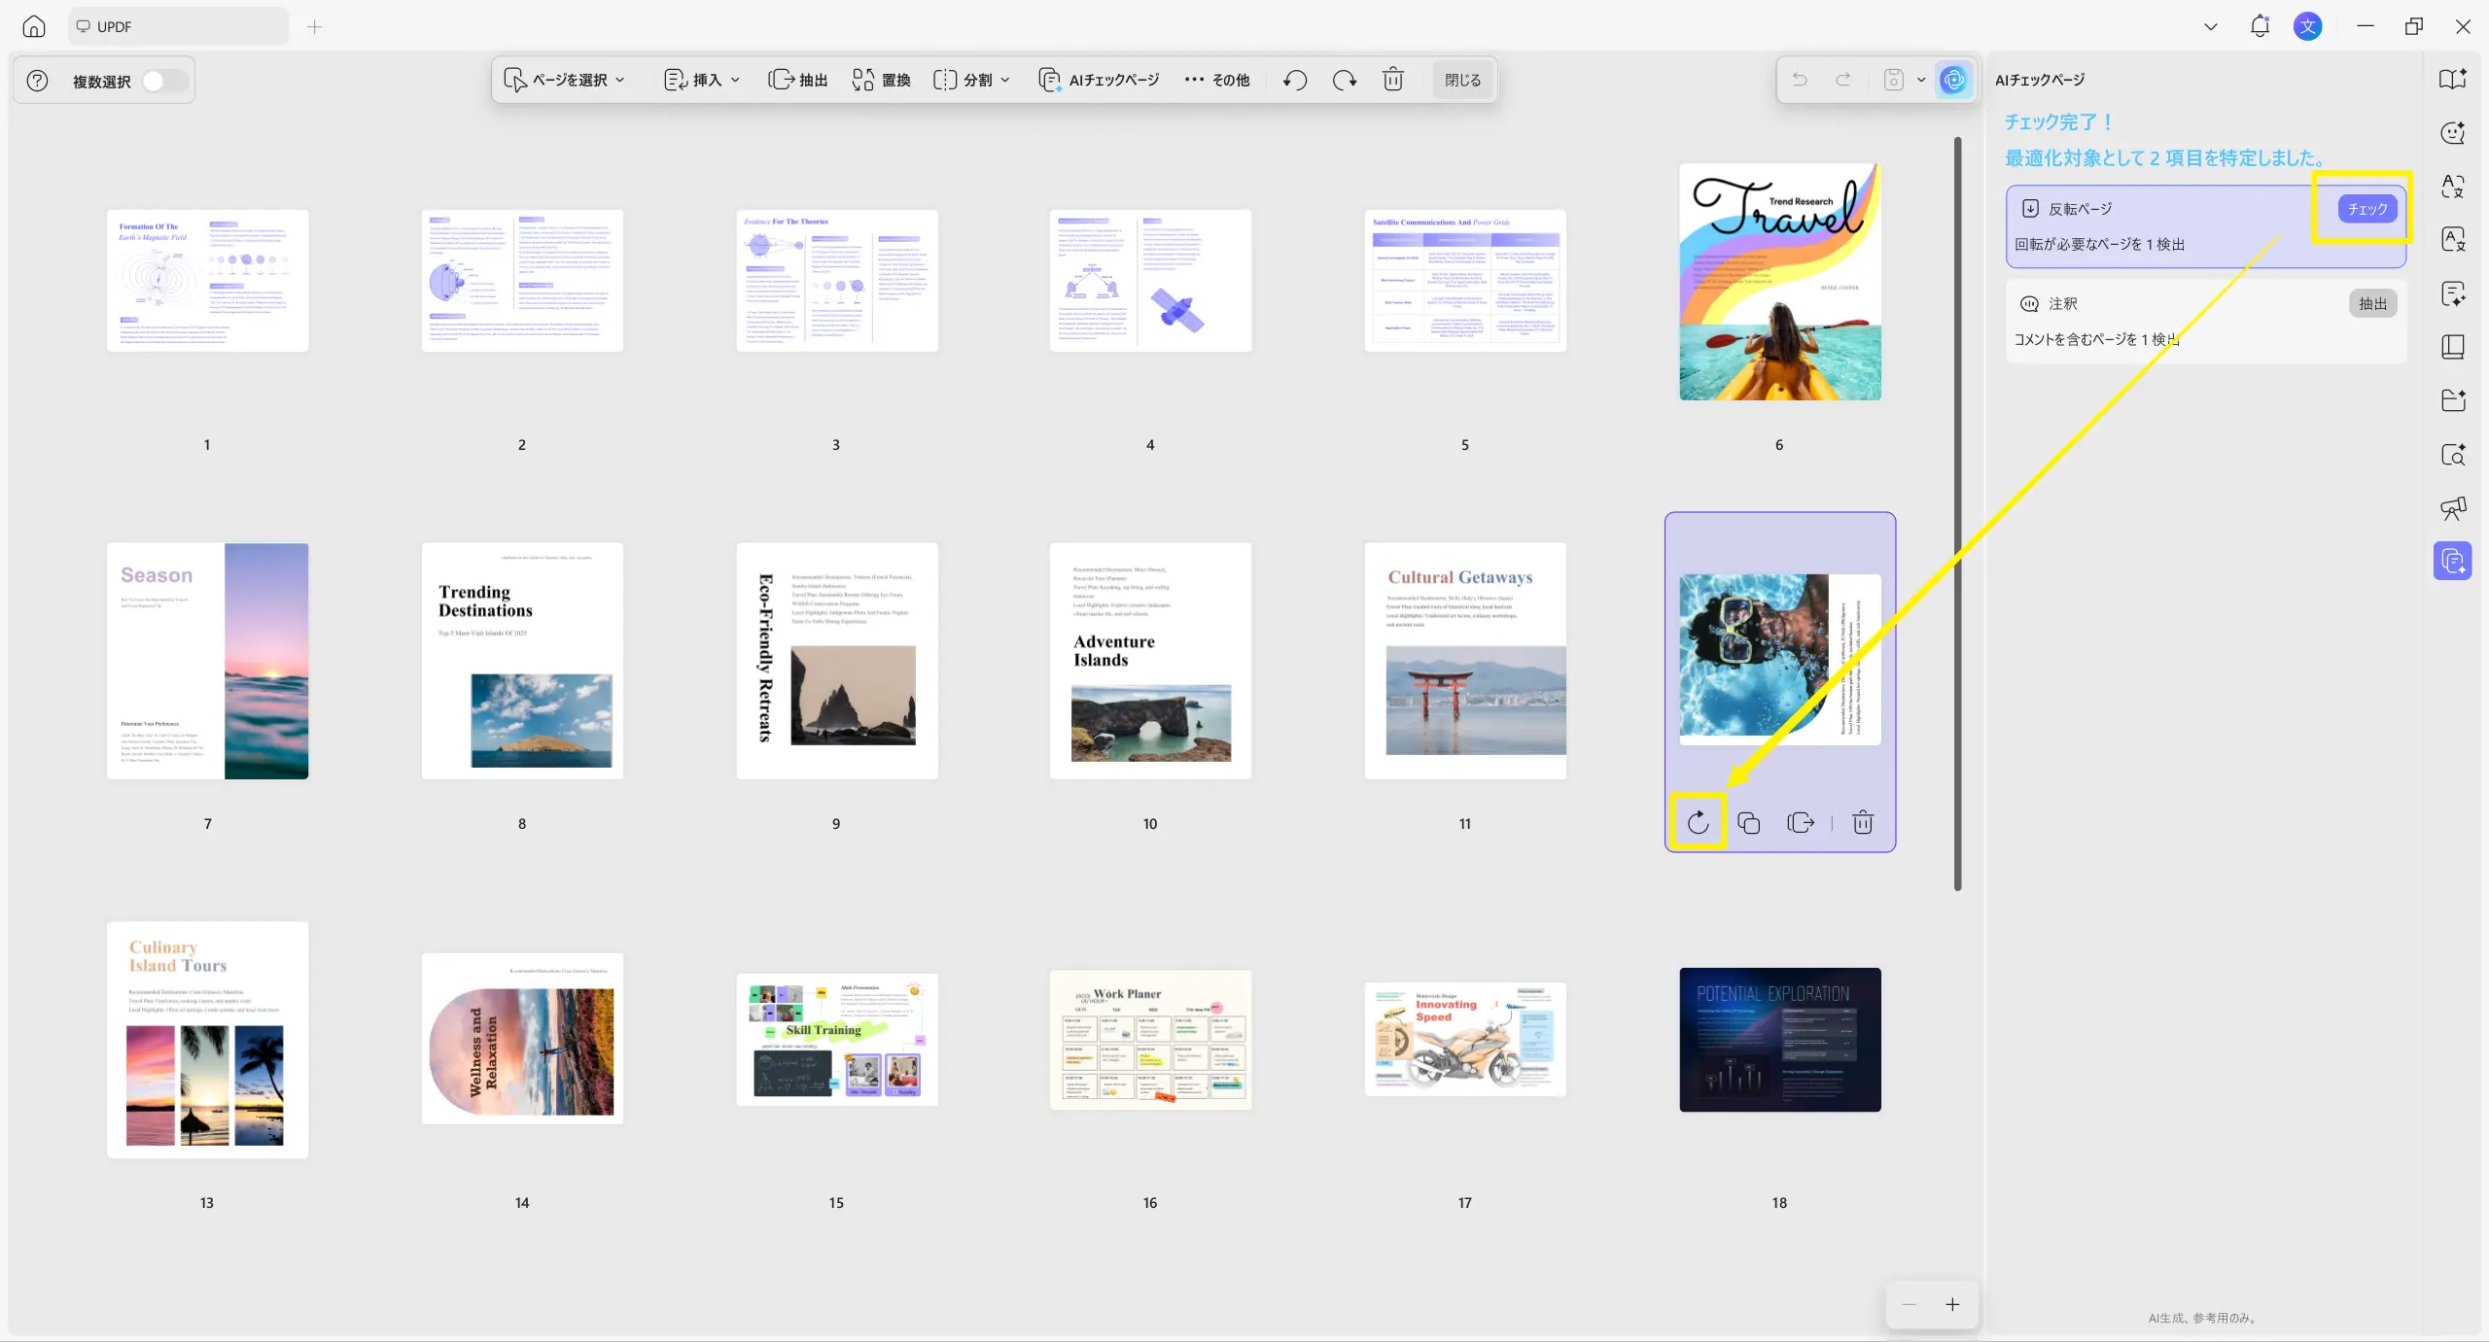Click the チェック button for 反転ページ
Image resolution: width=2489 pixels, height=1342 pixels.
tap(2366, 209)
